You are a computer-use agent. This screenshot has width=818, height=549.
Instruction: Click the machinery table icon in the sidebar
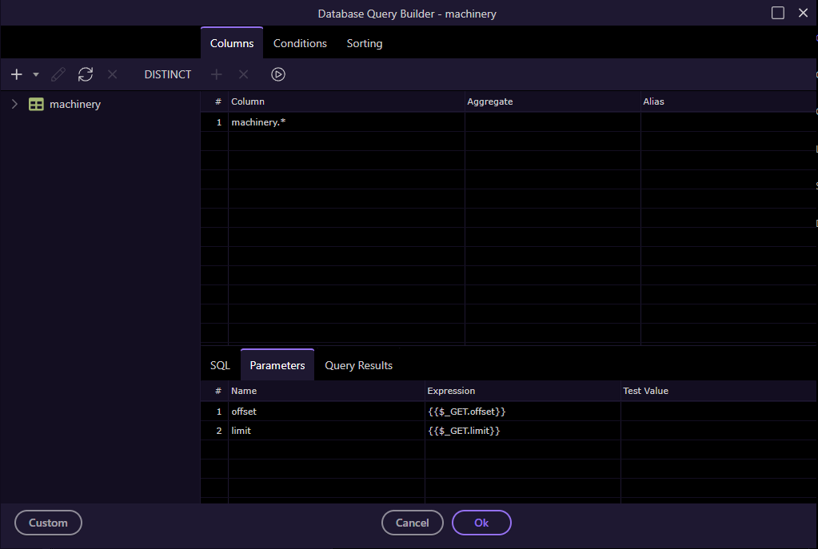(x=35, y=104)
